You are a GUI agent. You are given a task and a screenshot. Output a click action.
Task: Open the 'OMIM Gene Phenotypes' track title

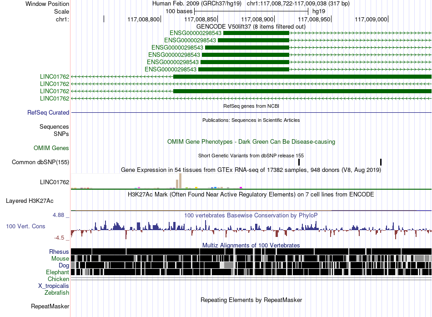coord(251,142)
